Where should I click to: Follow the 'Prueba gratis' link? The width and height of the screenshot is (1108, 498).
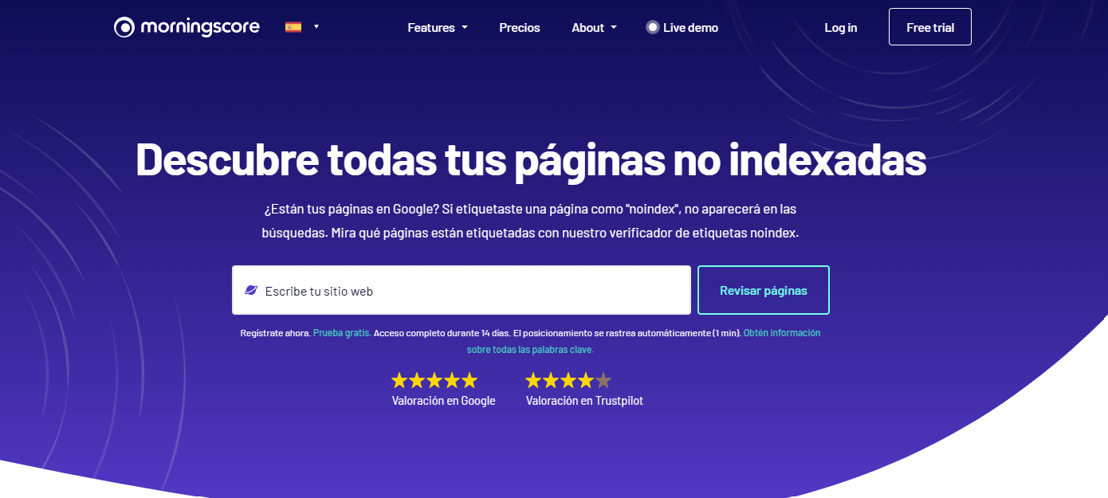click(x=341, y=333)
